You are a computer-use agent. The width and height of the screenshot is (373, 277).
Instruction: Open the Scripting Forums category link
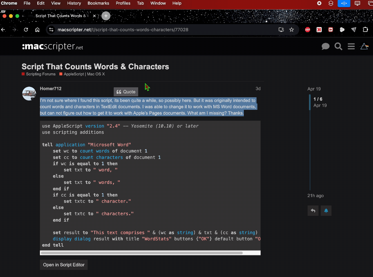point(39,74)
